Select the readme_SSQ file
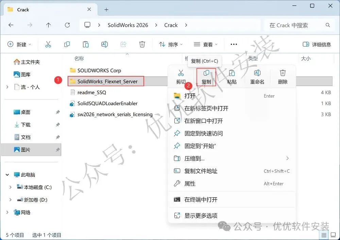This screenshot has height=240, width=340. pos(88,92)
